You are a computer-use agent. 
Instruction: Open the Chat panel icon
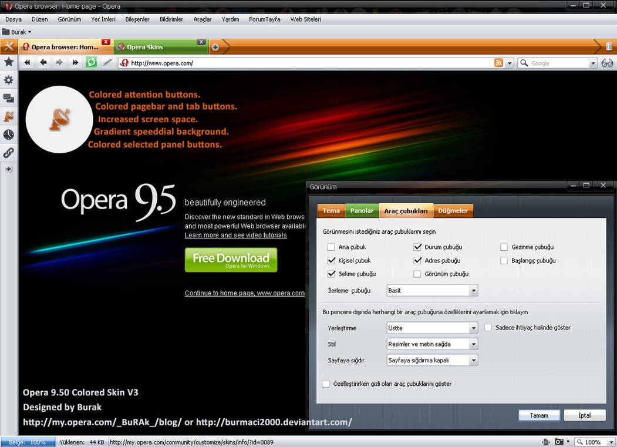click(9, 98)
